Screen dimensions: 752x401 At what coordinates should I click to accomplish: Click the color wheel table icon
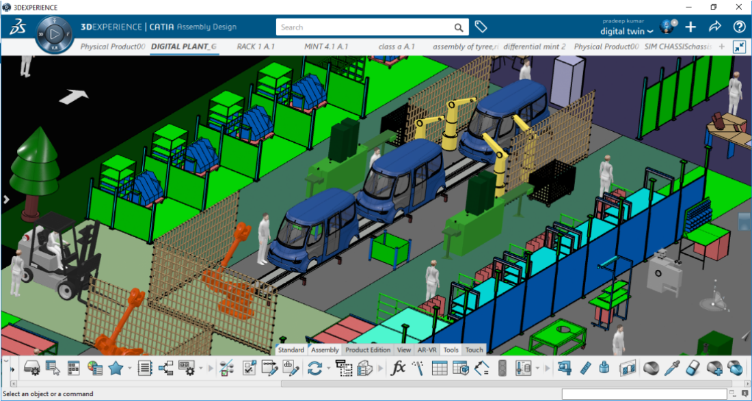95,368
